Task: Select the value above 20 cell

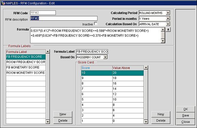Action: 128,73
